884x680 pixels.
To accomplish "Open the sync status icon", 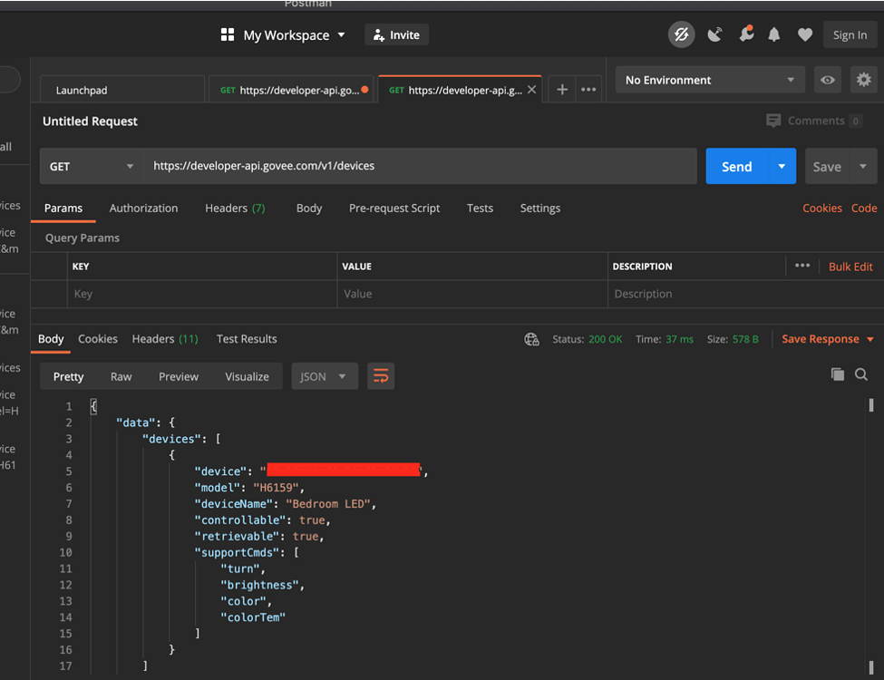I will click(x=681, y=34).
